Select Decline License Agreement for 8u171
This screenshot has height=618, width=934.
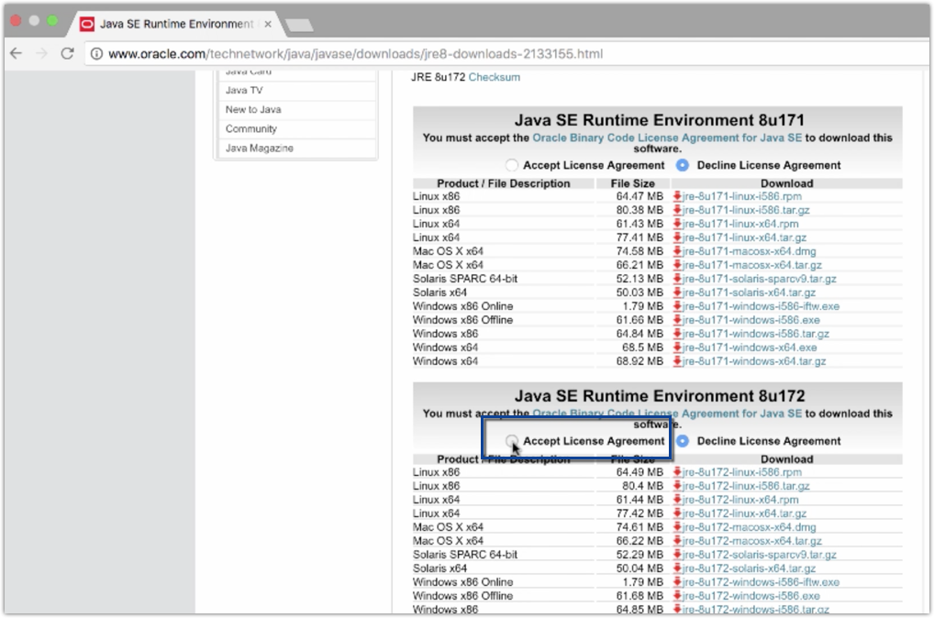pos(683,165)
